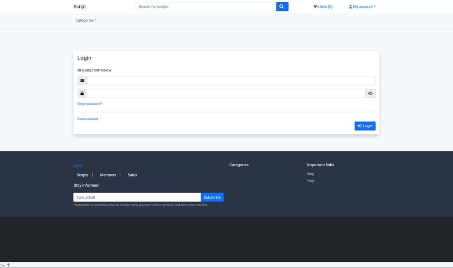Select Members in the footer menu
Viewport: 453px width, 268px height.
tap(108, 175)
